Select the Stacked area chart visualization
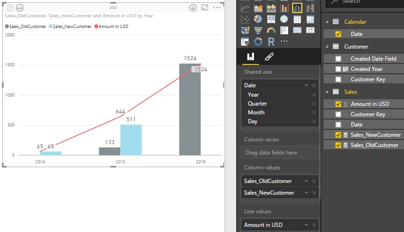This screenshot has height=232, width=404. pos(271,8)
